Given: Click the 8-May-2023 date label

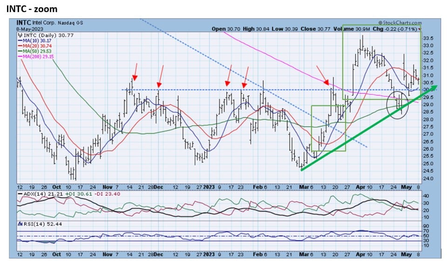Looking at the screenshot, I should pos(30,29).
